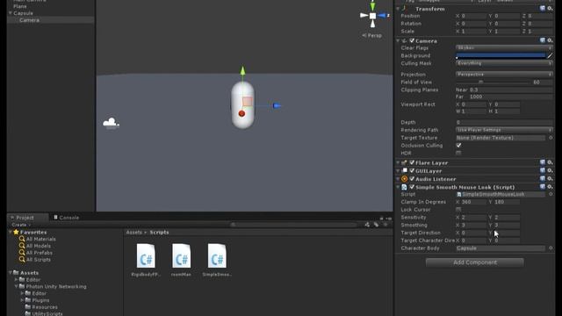Click left white cone on scene gizmo

364,16
